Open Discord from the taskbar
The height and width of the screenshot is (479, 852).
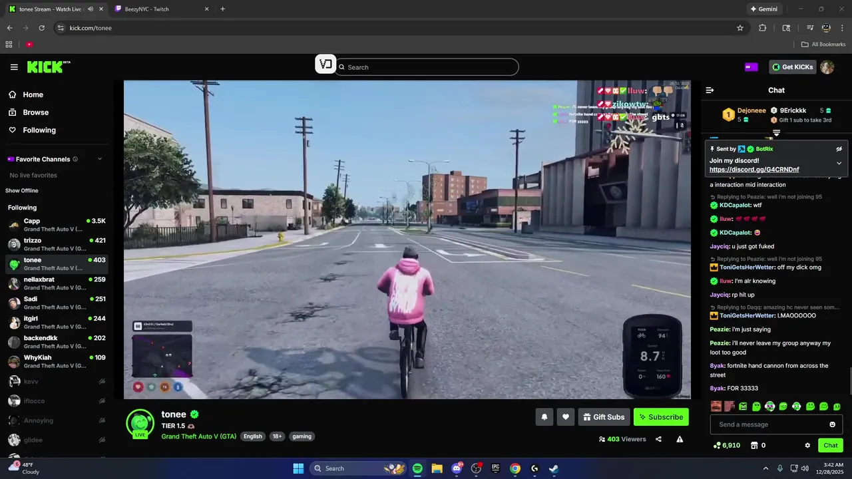pyautogui.click(x=457, y=468)
